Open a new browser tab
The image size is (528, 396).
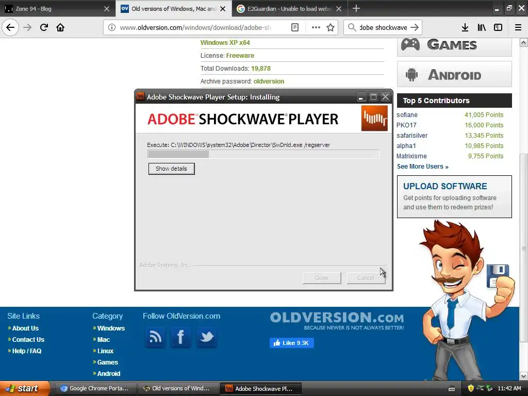click(x=356, y=8)
